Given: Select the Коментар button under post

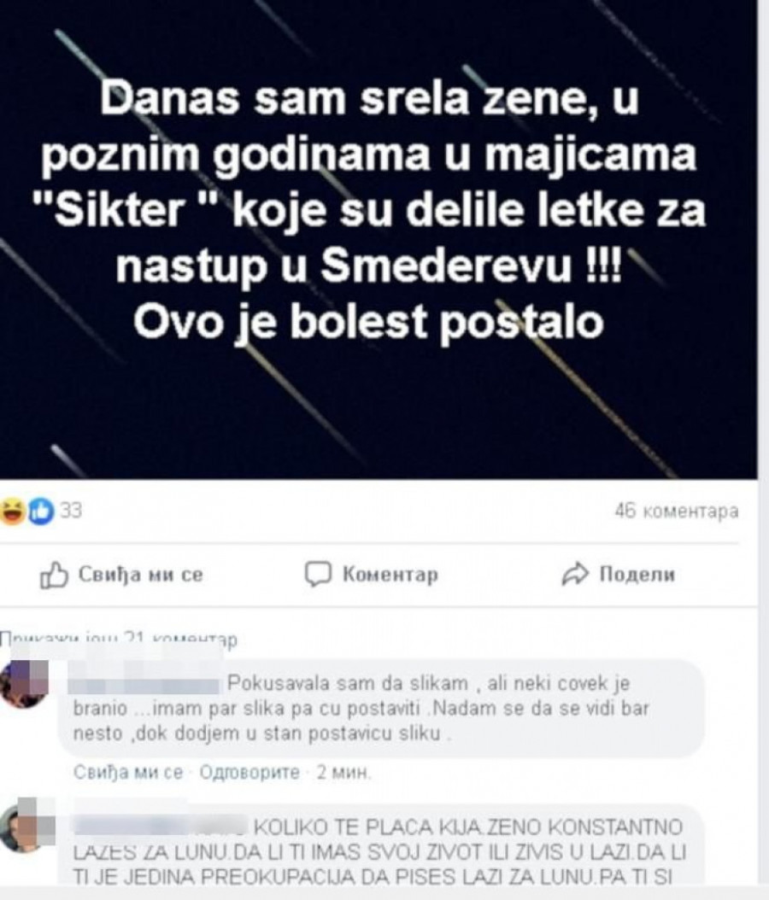Looking at the screenshot, I should [371, 574].
